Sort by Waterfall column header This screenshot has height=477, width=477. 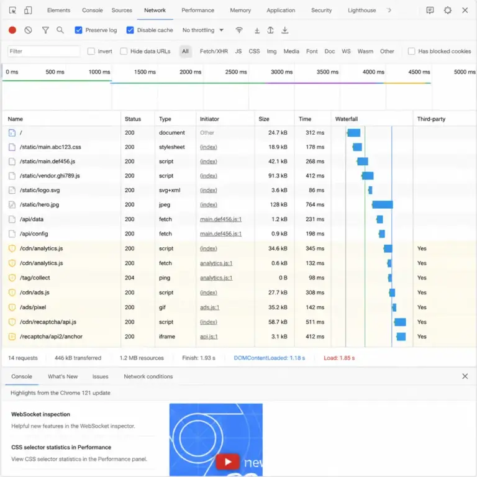[372, 119]
